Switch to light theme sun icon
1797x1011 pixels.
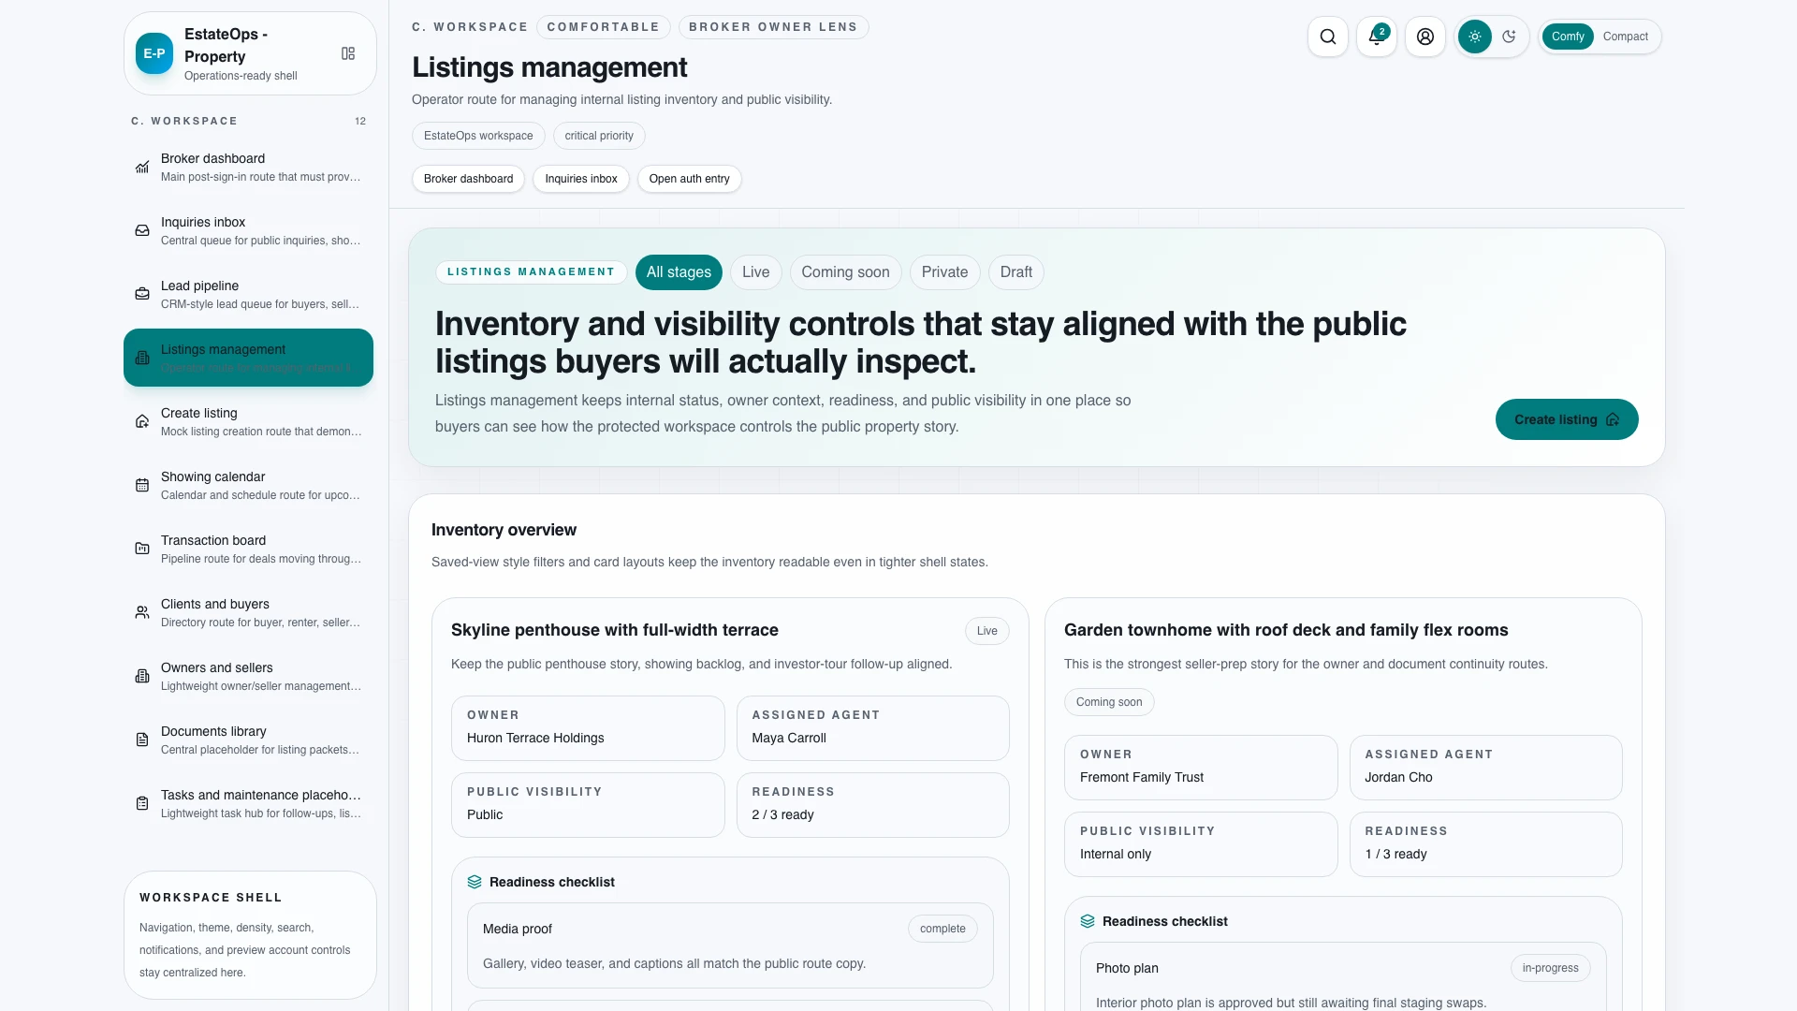1474,37
